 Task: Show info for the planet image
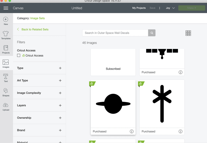(x=132, y=131)
